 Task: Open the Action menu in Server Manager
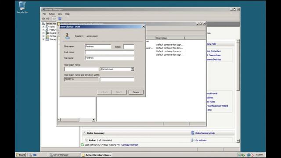coord(52,14)
